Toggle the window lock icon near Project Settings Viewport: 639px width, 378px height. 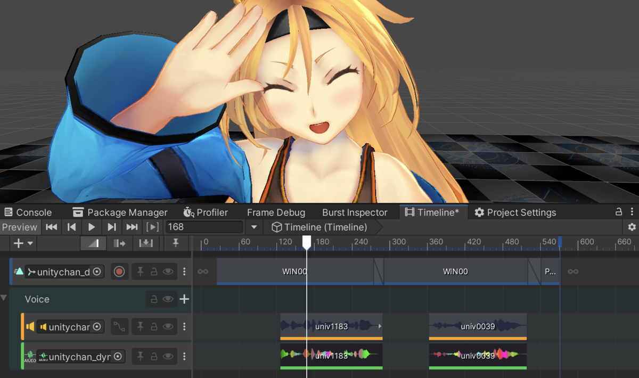(x=619, y=212)
